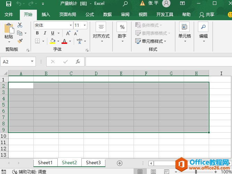Switch to the Sheet1 tab
Viewport: 232px width, 174px height.
[x=45, y=163]
